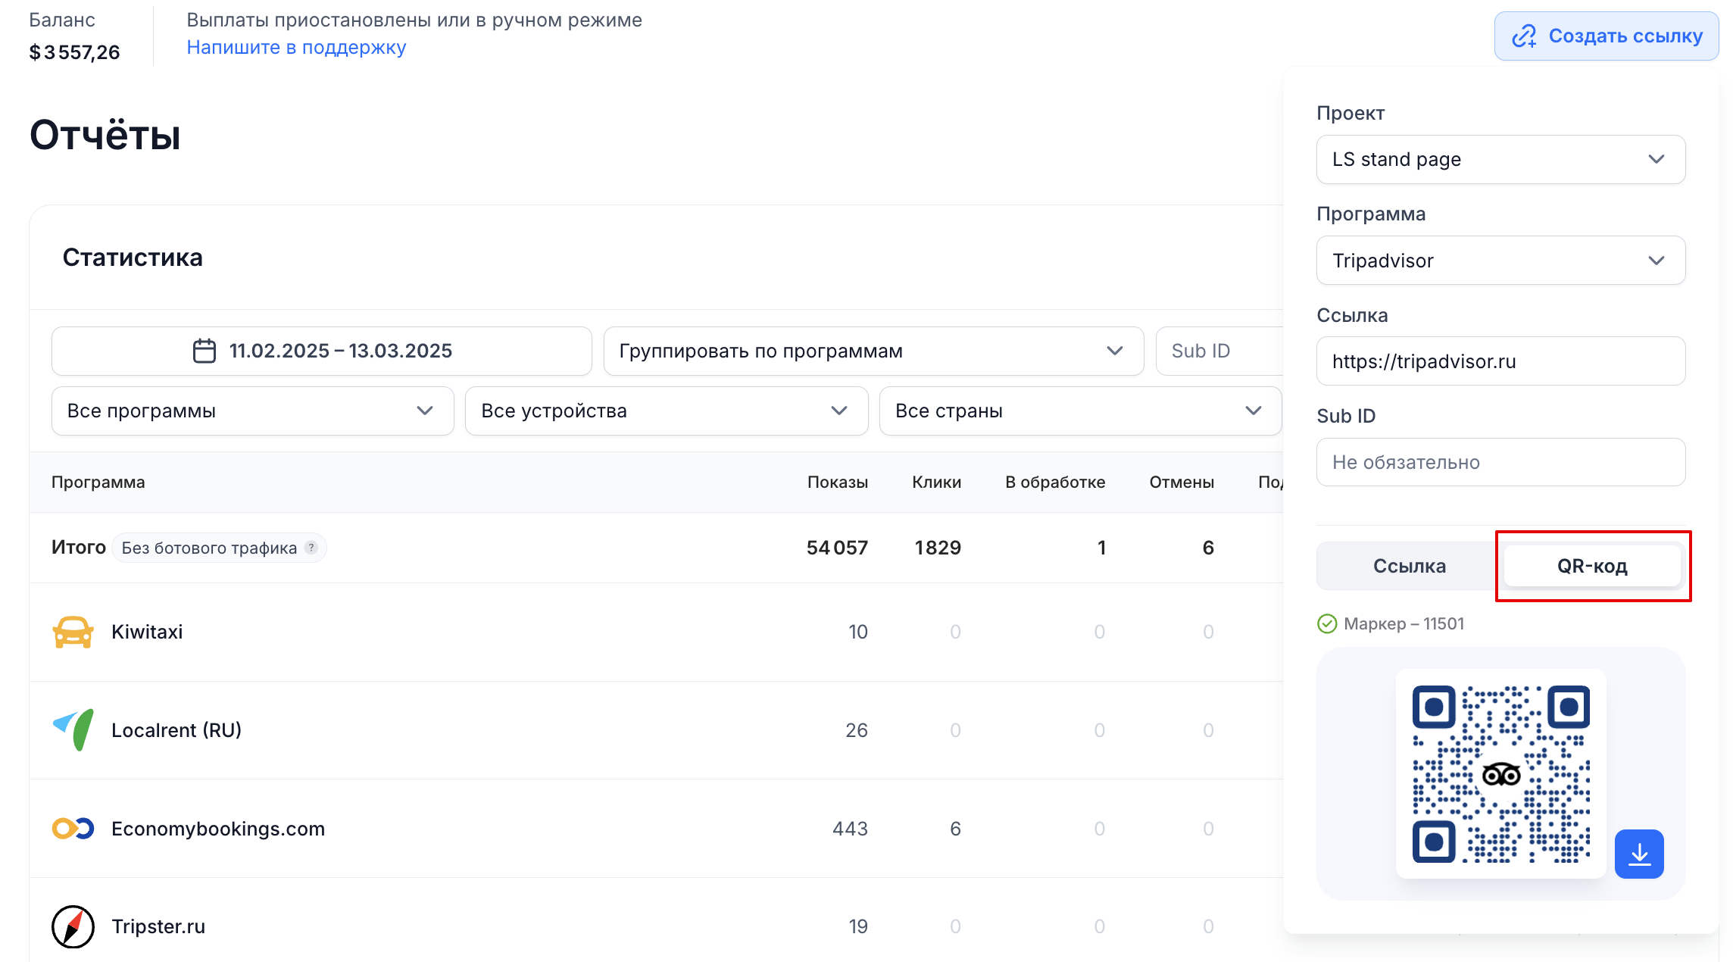Expand Группировать по программам dropdown
Viewport: 1733px width, 962px height.
873,351
